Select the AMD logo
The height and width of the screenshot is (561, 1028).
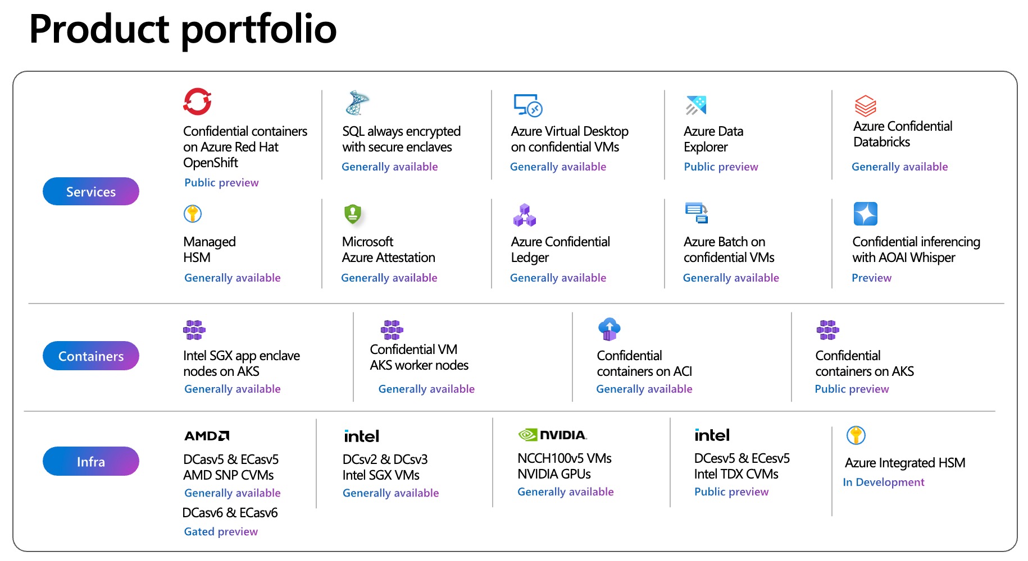coord(207,436)
